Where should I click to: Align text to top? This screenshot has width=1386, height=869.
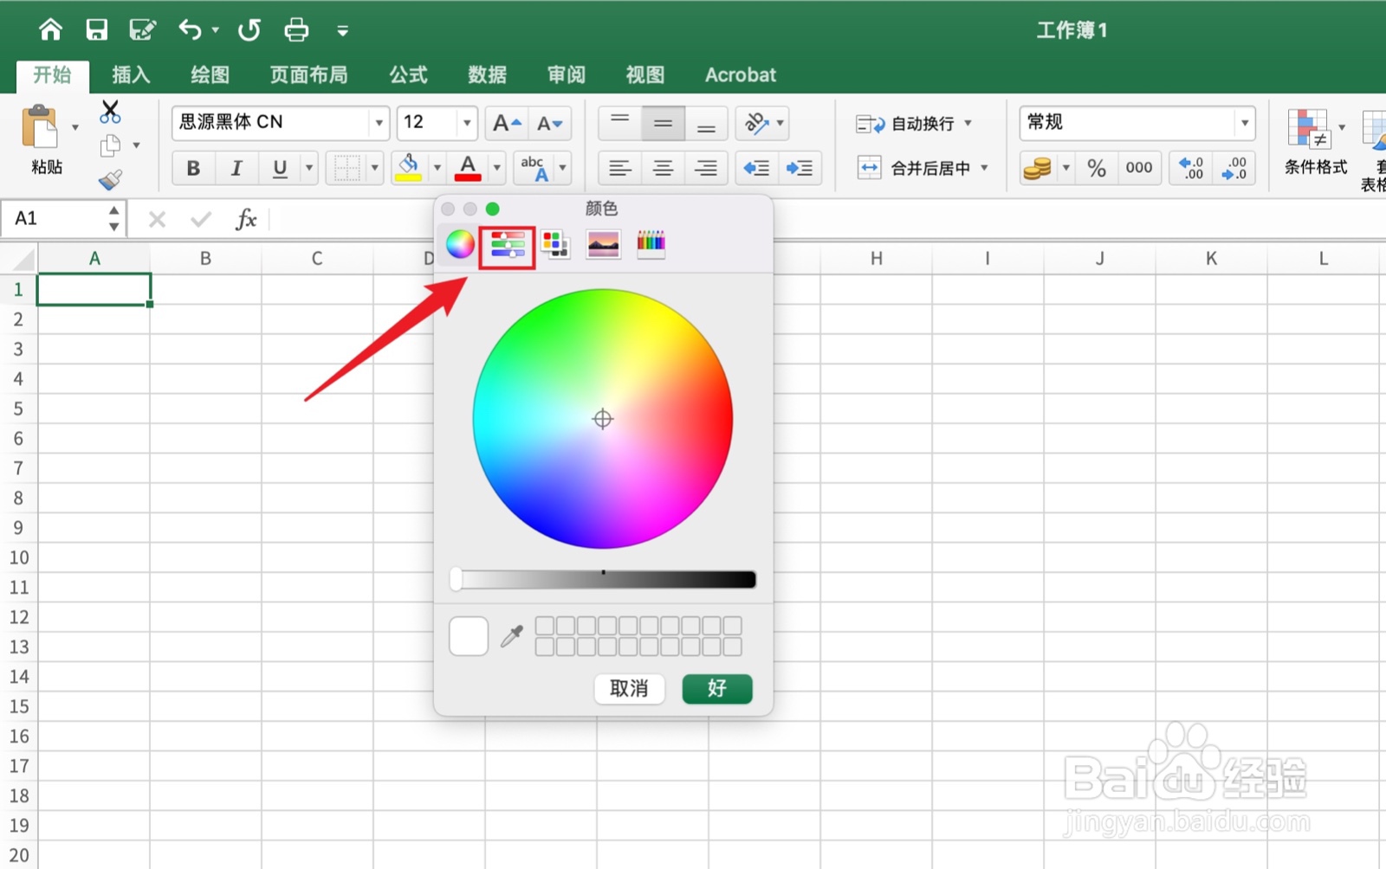click(619, 124)
